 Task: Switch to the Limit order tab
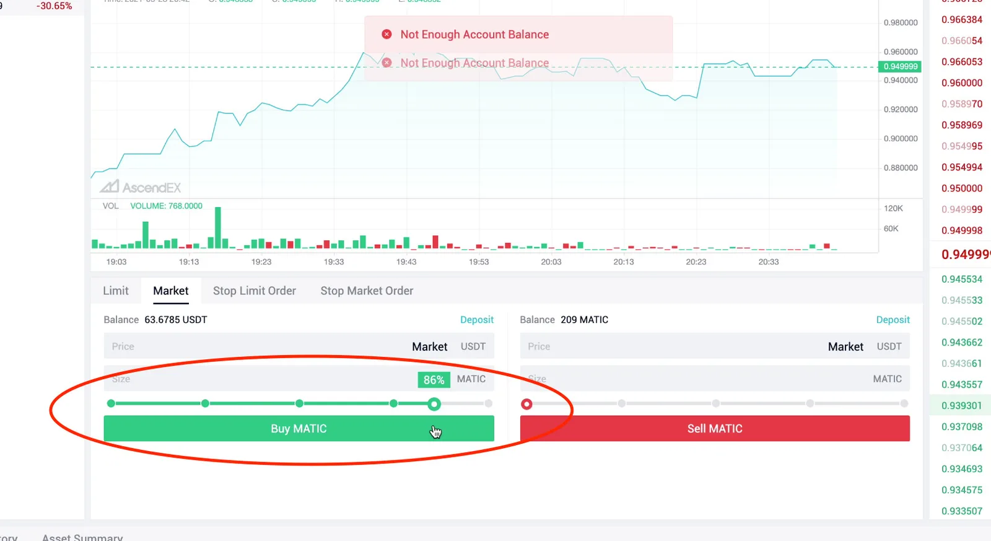116,291
